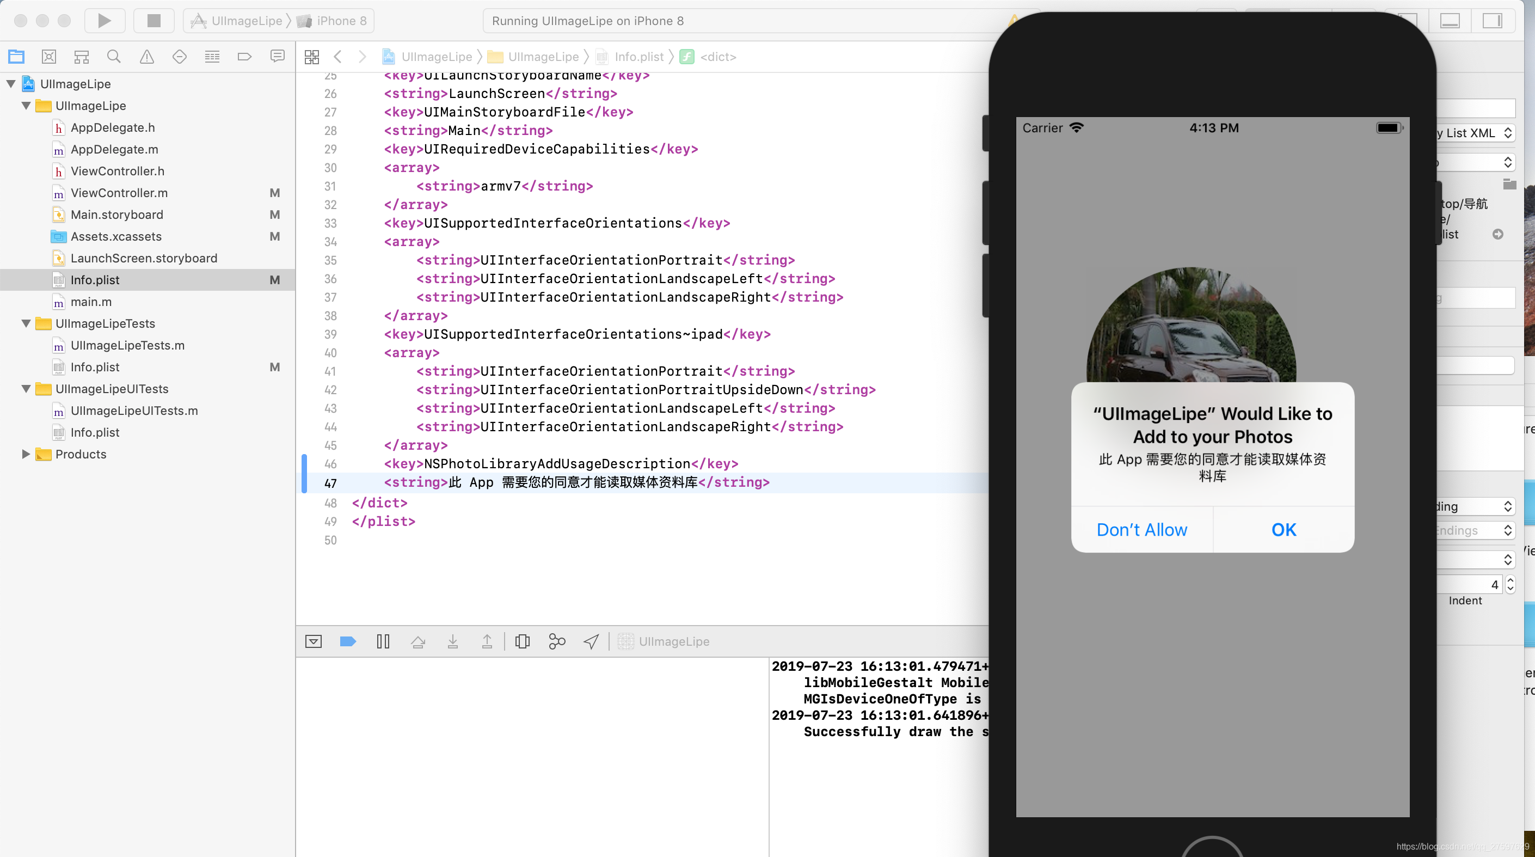The height and width of the screenshot is (857, 1535).
Task: Tap the circular car image in simulator
Action: pos(1190,326)
